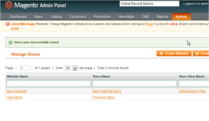Click the '1 critical' notice count
The image size is (209, 121).
(172, 24)
